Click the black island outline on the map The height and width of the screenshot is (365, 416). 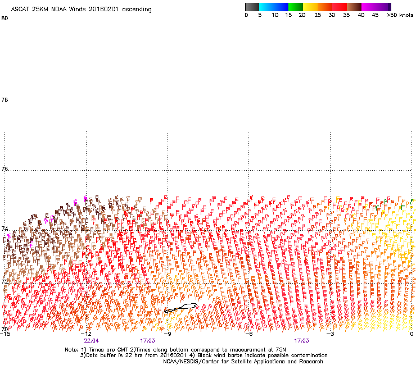pyautogui.click(x=180, y=308)
